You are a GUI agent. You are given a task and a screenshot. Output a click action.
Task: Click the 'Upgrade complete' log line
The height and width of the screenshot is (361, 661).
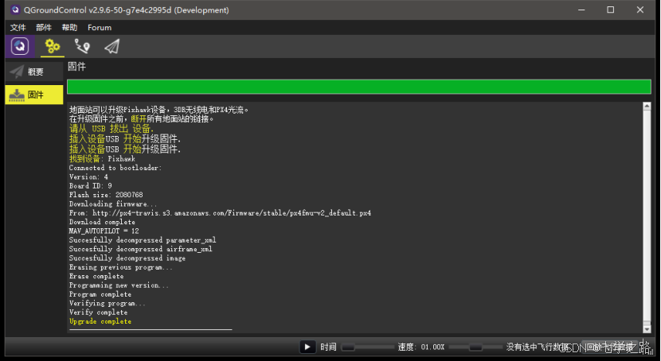pos(100,321)
